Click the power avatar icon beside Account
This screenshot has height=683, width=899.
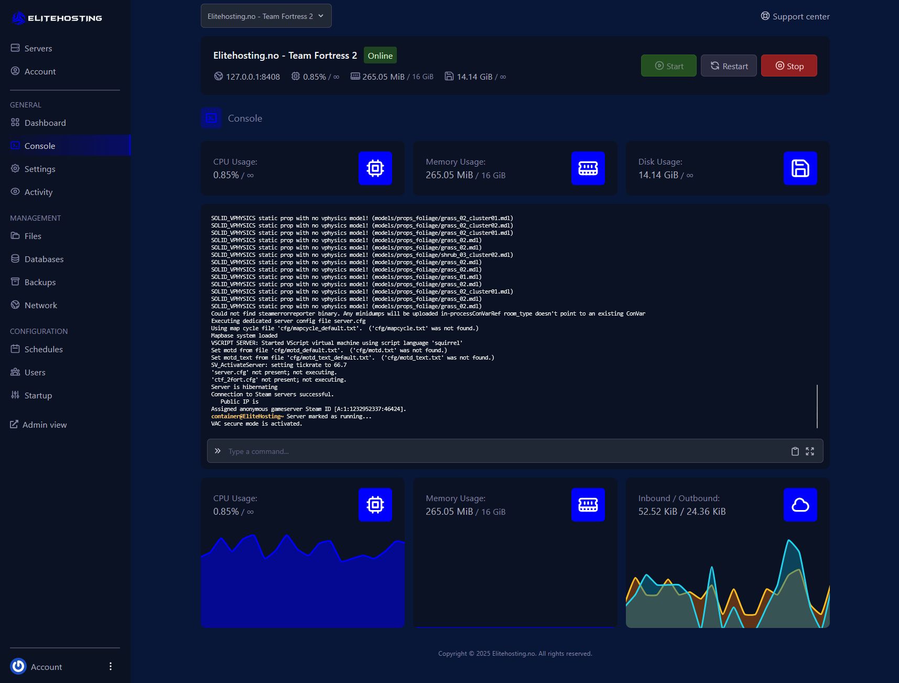coord(18,666)
